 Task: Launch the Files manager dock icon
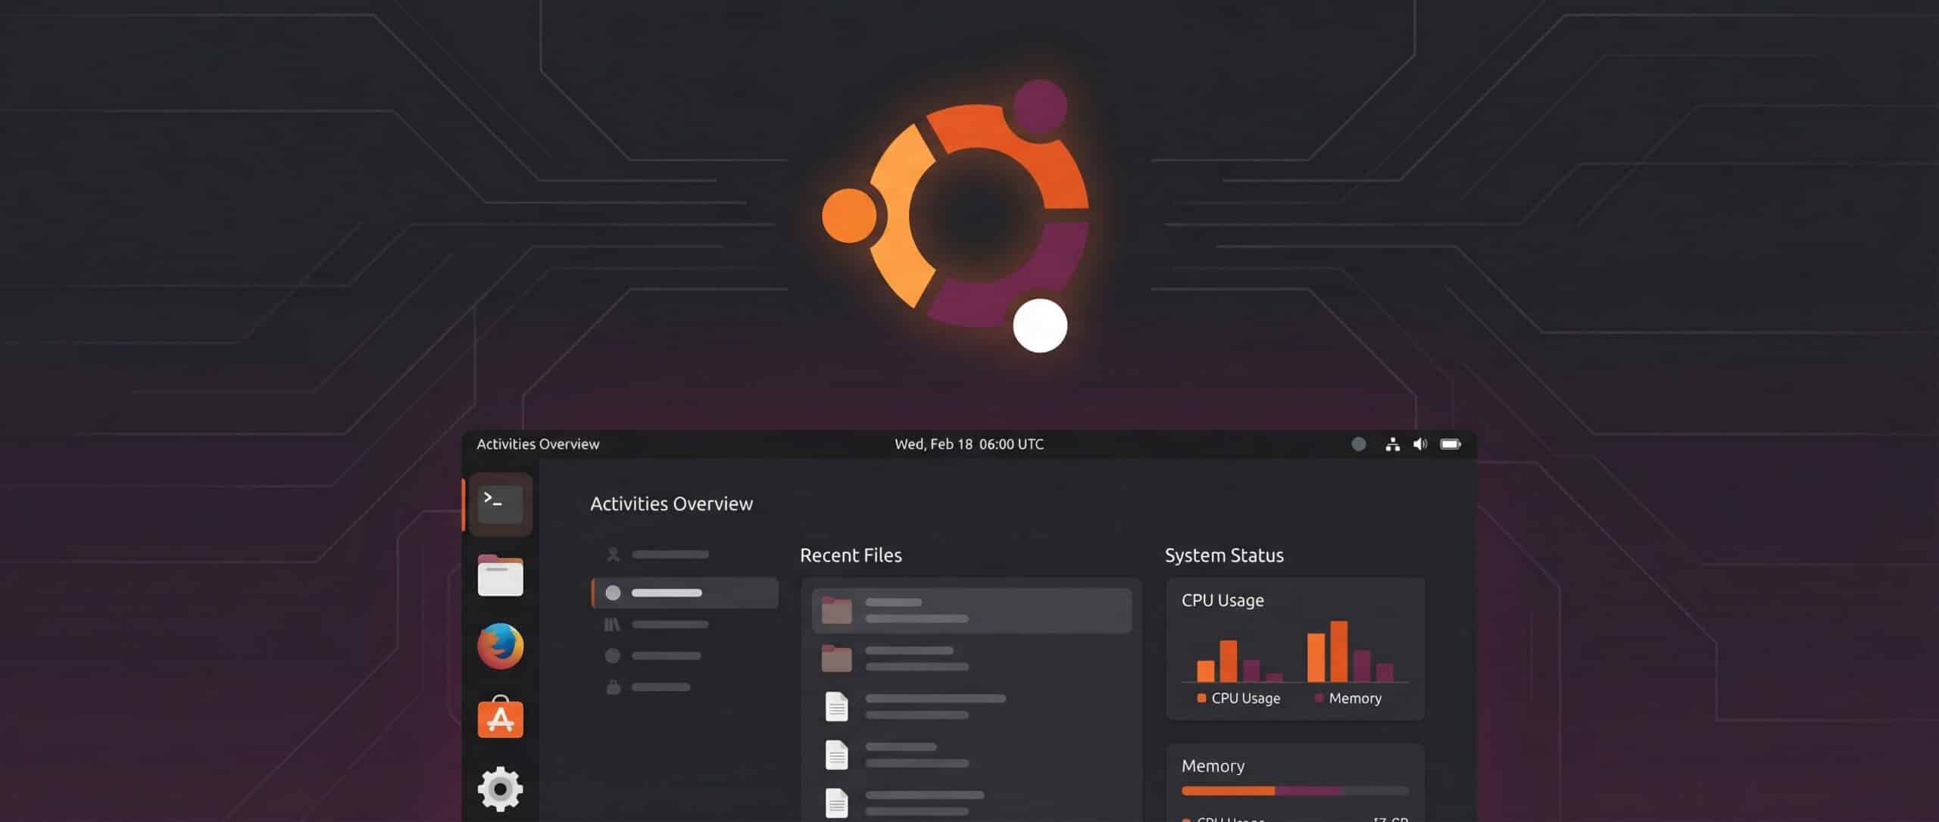coord(500,576)
